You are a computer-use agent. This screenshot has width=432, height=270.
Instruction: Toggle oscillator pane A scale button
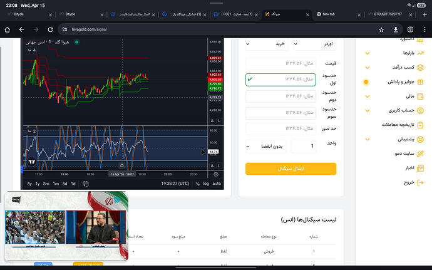tap(212, 166)
